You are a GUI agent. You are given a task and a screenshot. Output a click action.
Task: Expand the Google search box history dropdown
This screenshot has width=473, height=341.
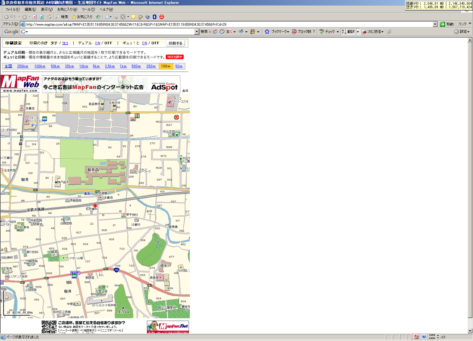click(x=197, y=32)
